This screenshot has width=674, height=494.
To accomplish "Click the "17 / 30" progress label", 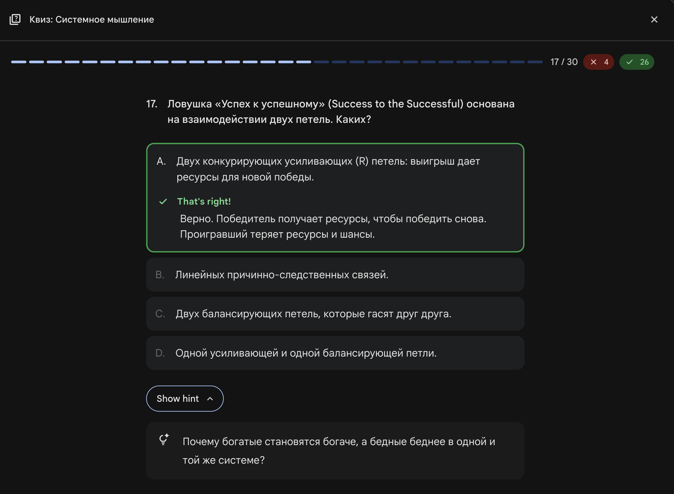I will [564, 62].
